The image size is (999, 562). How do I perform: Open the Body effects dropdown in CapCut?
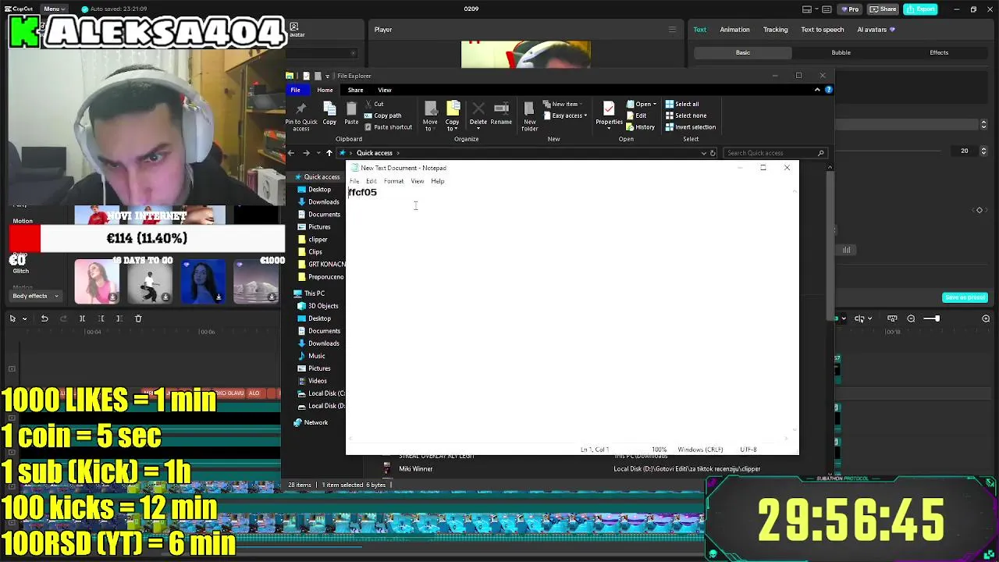coord(35,296)
